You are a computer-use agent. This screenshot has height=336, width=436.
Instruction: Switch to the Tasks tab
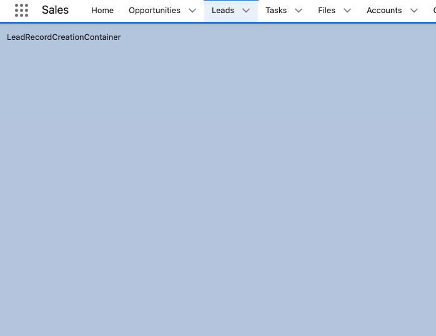click(x=276, y=11)
